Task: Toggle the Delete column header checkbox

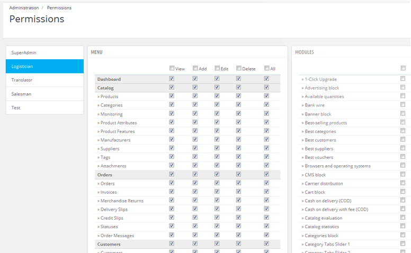Action: tap(238, 68)
